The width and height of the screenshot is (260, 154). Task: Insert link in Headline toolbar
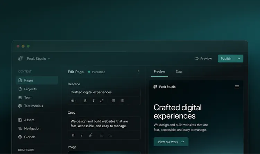(102, 101)
